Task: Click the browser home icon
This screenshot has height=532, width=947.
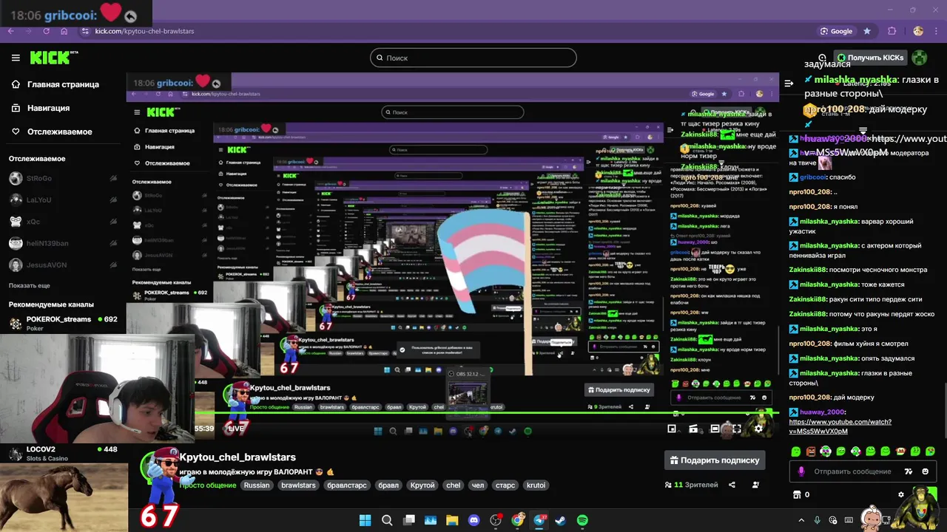Action: click(x=64, y=31)
